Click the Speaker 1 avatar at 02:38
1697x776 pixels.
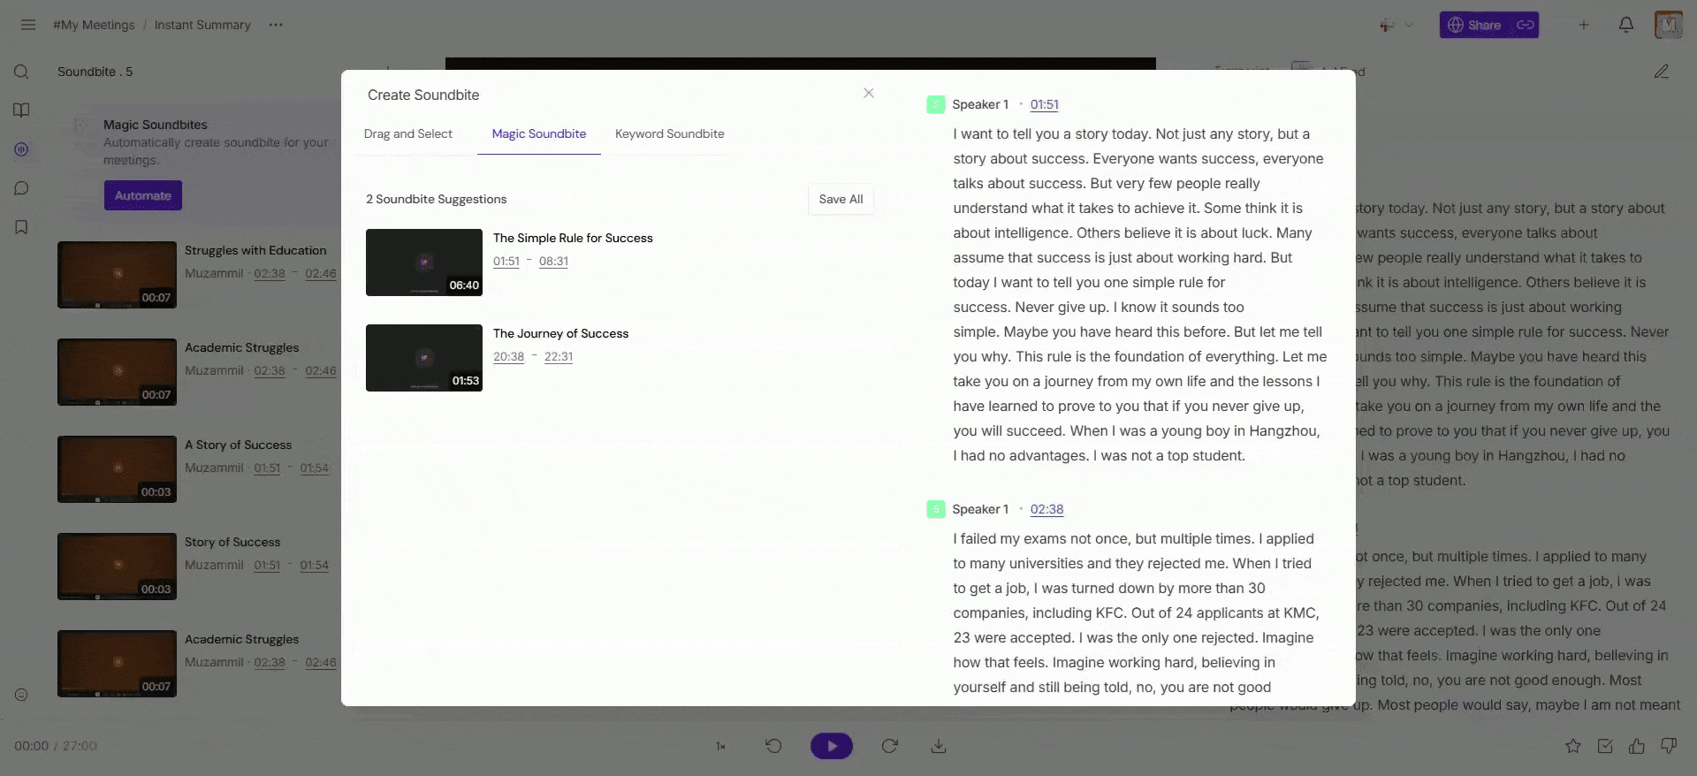(x=936, y=509)
